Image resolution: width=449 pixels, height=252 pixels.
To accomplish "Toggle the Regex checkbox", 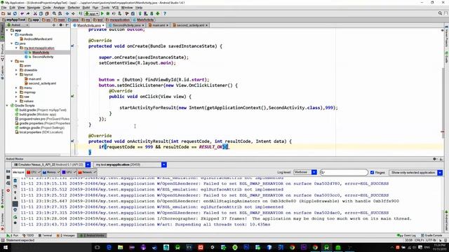I will click(373, 172).
